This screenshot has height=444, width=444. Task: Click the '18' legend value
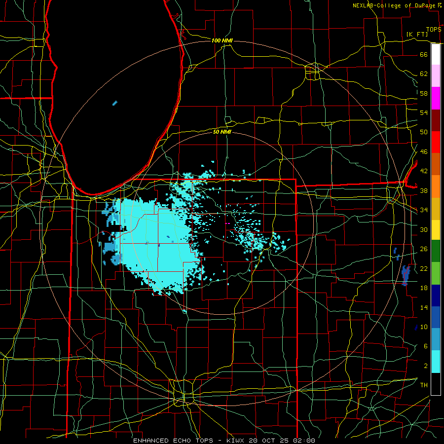(424, 288)
